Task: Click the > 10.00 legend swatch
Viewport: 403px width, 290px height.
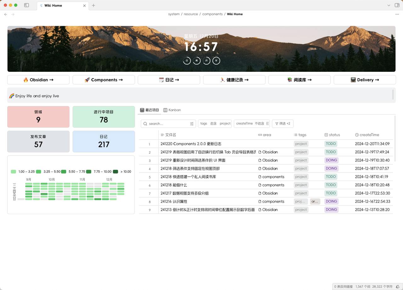Action: coord(116,172)
